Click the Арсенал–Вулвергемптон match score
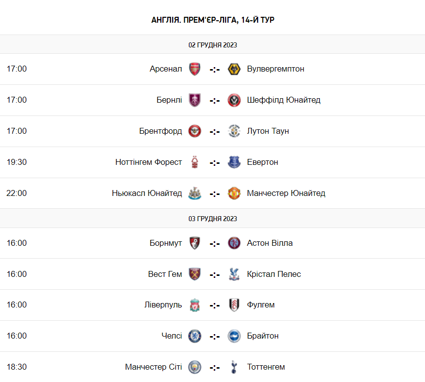 (x=215, y=69)
